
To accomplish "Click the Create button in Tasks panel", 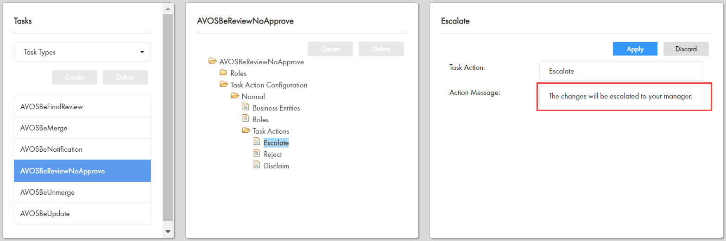I will (x=75, y=77).
